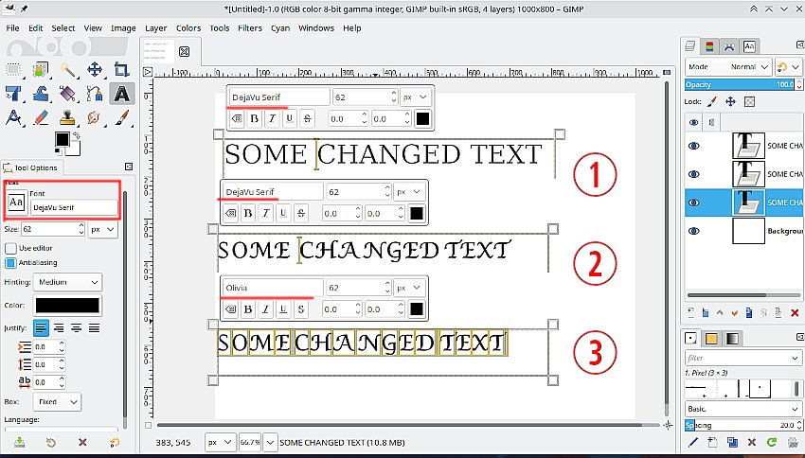The height and width of the screenshot is (458, 805).
Task: Toggle bold in the Olivia text toolbar
Action: pos(248,309)
